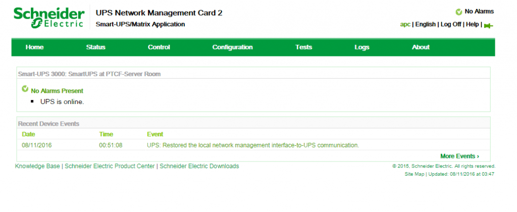
Task: Click the Schneider Electric logo
Action: [x=48, y=18]
